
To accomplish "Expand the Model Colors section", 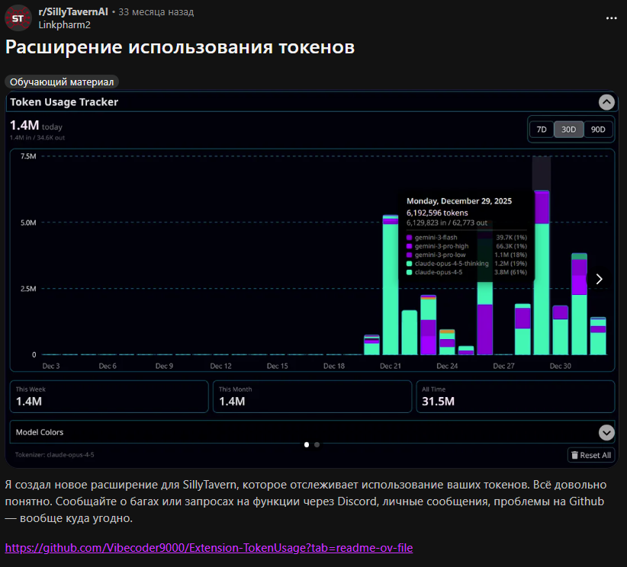I will [606, 432].
